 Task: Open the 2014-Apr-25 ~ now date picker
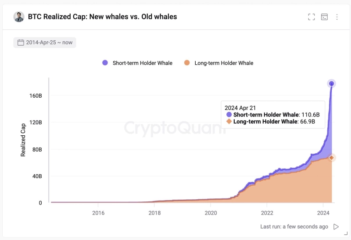click(x=45, y=42)
